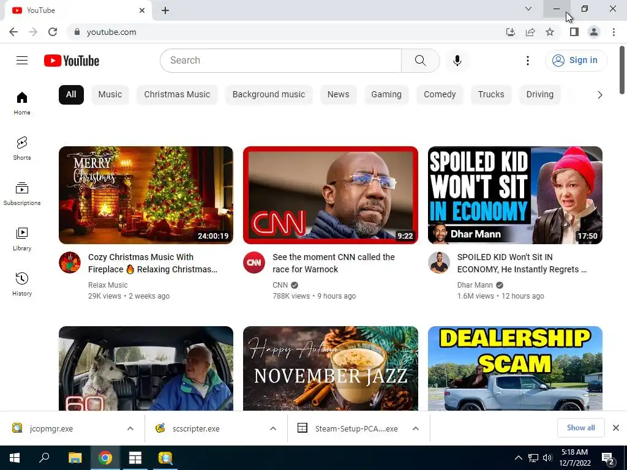The height and width of the screenshot is (470, 627).
Task: Open the November Jazz thumbnail
Action: (331, 368)
